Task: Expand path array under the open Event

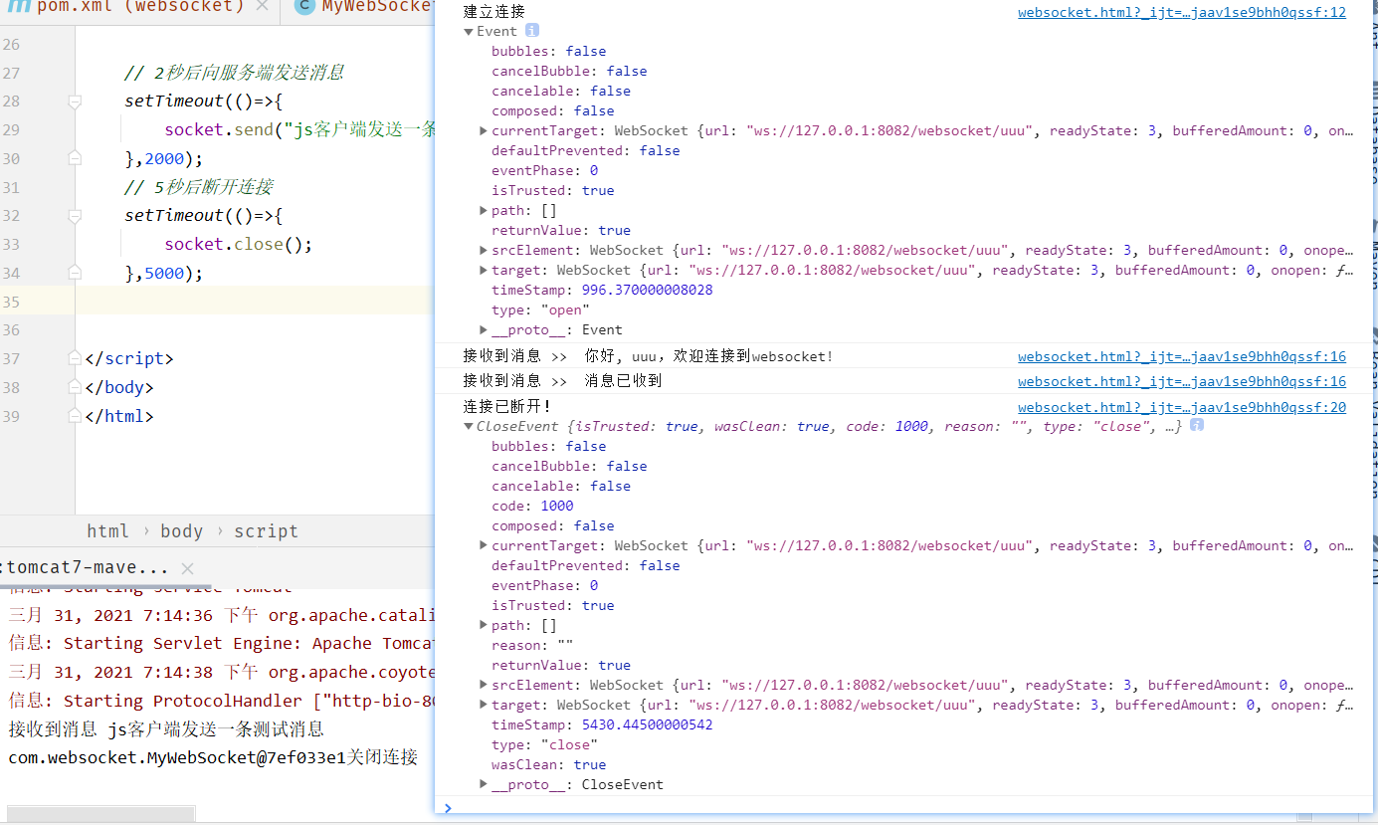Action: [484, 210]
